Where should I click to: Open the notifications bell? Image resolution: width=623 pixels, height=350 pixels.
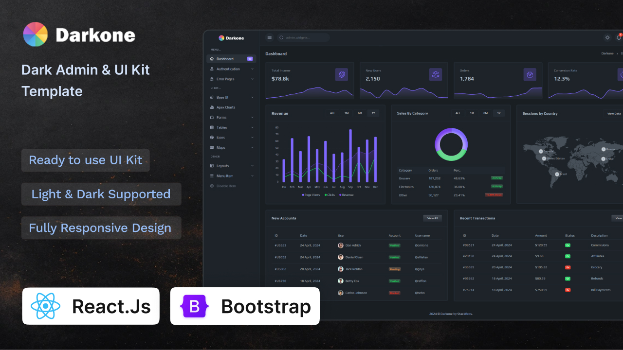point(619,37)
